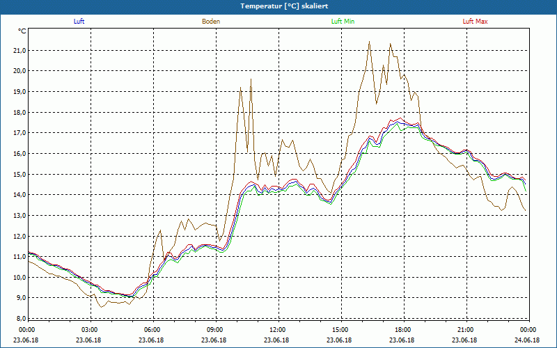Screen dimensions: 557x348
Task: Click the highest peak of the brown Boden curve
Action: (369, 42)
